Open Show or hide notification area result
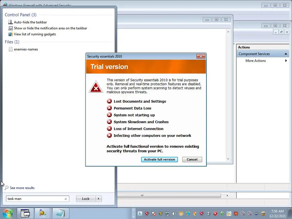This screenshot has height=219, width=292. pos(50,28)
